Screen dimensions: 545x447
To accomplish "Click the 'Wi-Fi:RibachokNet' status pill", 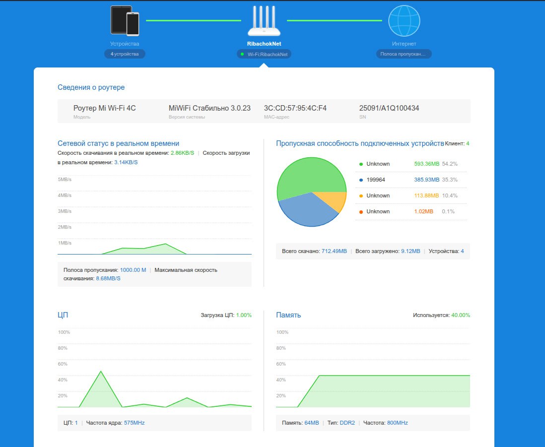I will (x=264, y=54).
